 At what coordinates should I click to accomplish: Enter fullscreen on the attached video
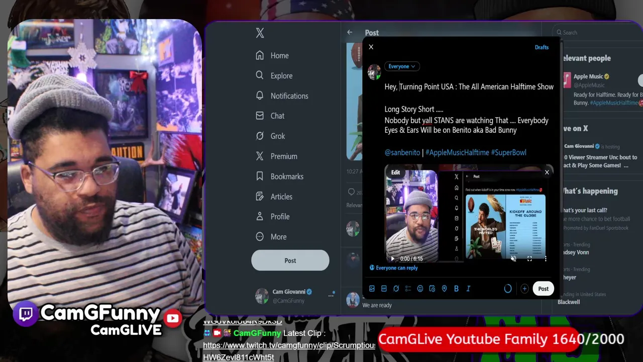(x=529, y=259)
